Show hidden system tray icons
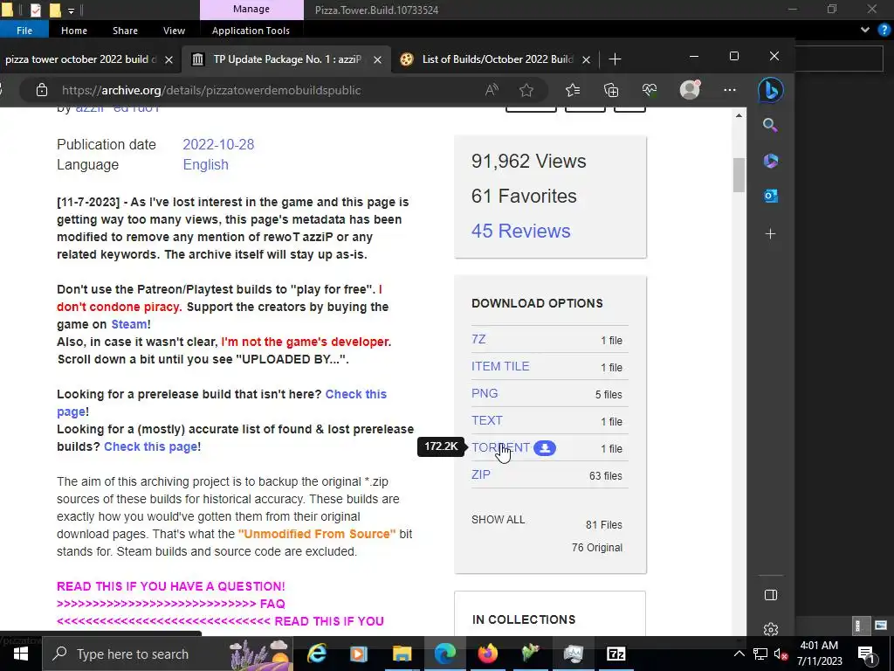This screenshot has width=894, height=671. pyautogui.click(x=739, y=654)
